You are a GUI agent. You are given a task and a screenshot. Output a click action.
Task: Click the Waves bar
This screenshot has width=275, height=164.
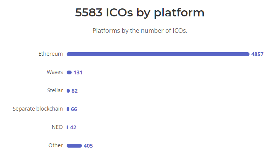pos(69,72)
